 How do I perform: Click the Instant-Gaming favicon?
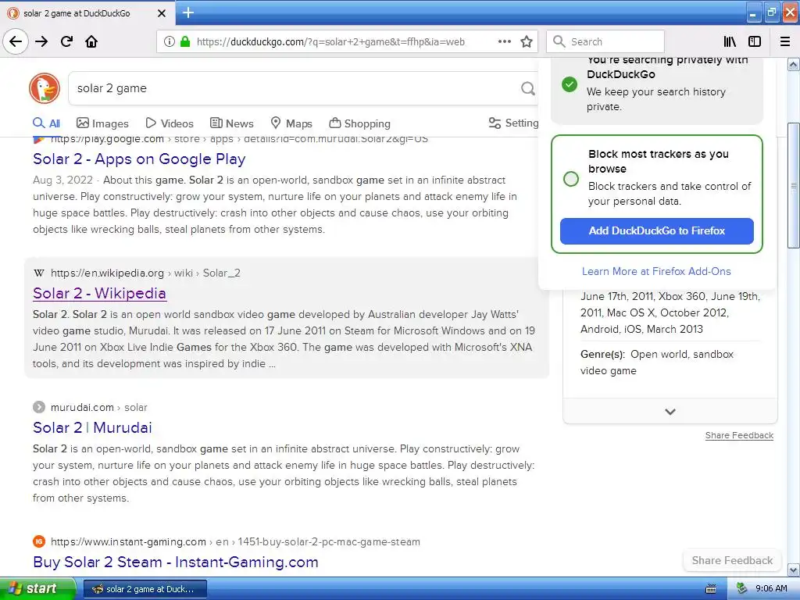tap(39, 541)
